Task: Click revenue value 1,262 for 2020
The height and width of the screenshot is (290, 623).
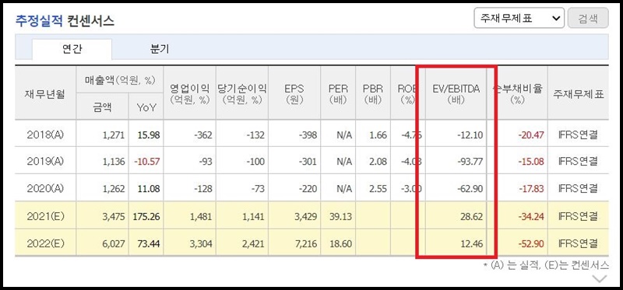Action: [114, 189]
